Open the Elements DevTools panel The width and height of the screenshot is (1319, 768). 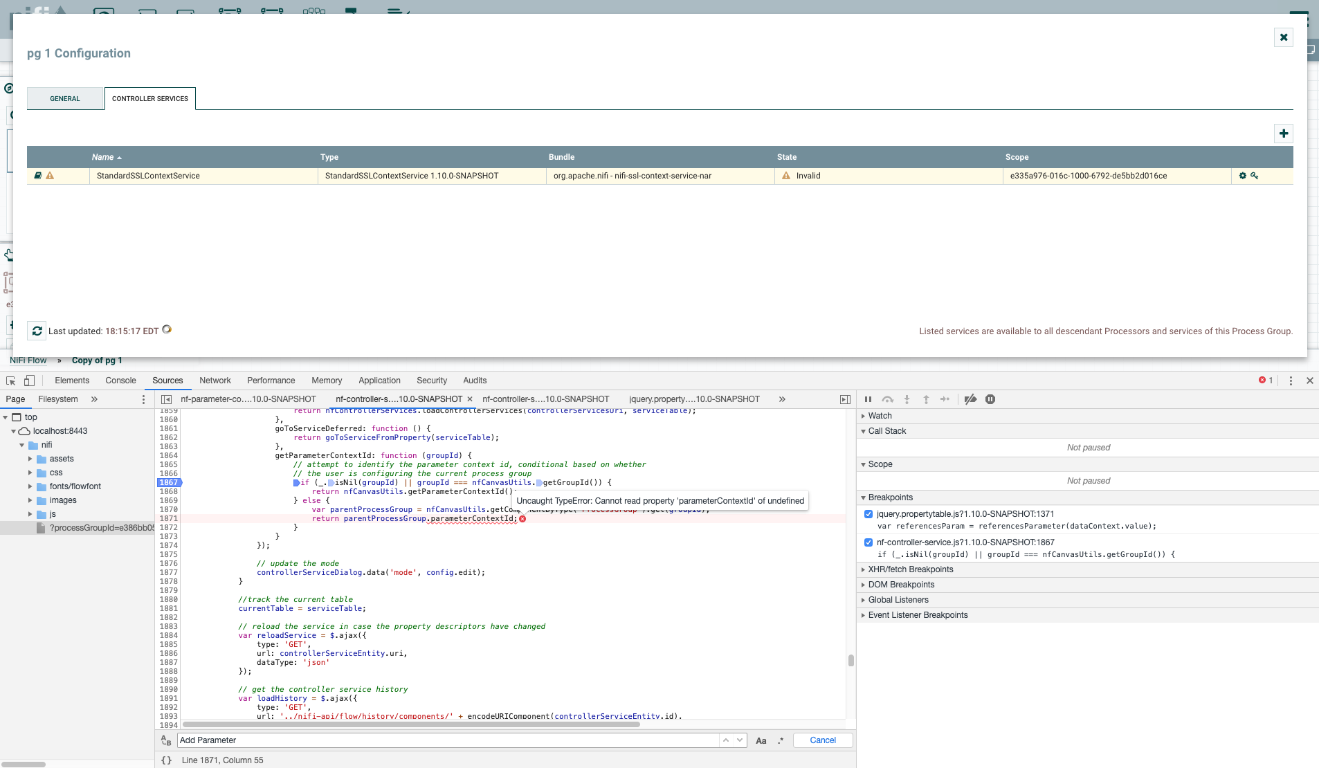72,381
